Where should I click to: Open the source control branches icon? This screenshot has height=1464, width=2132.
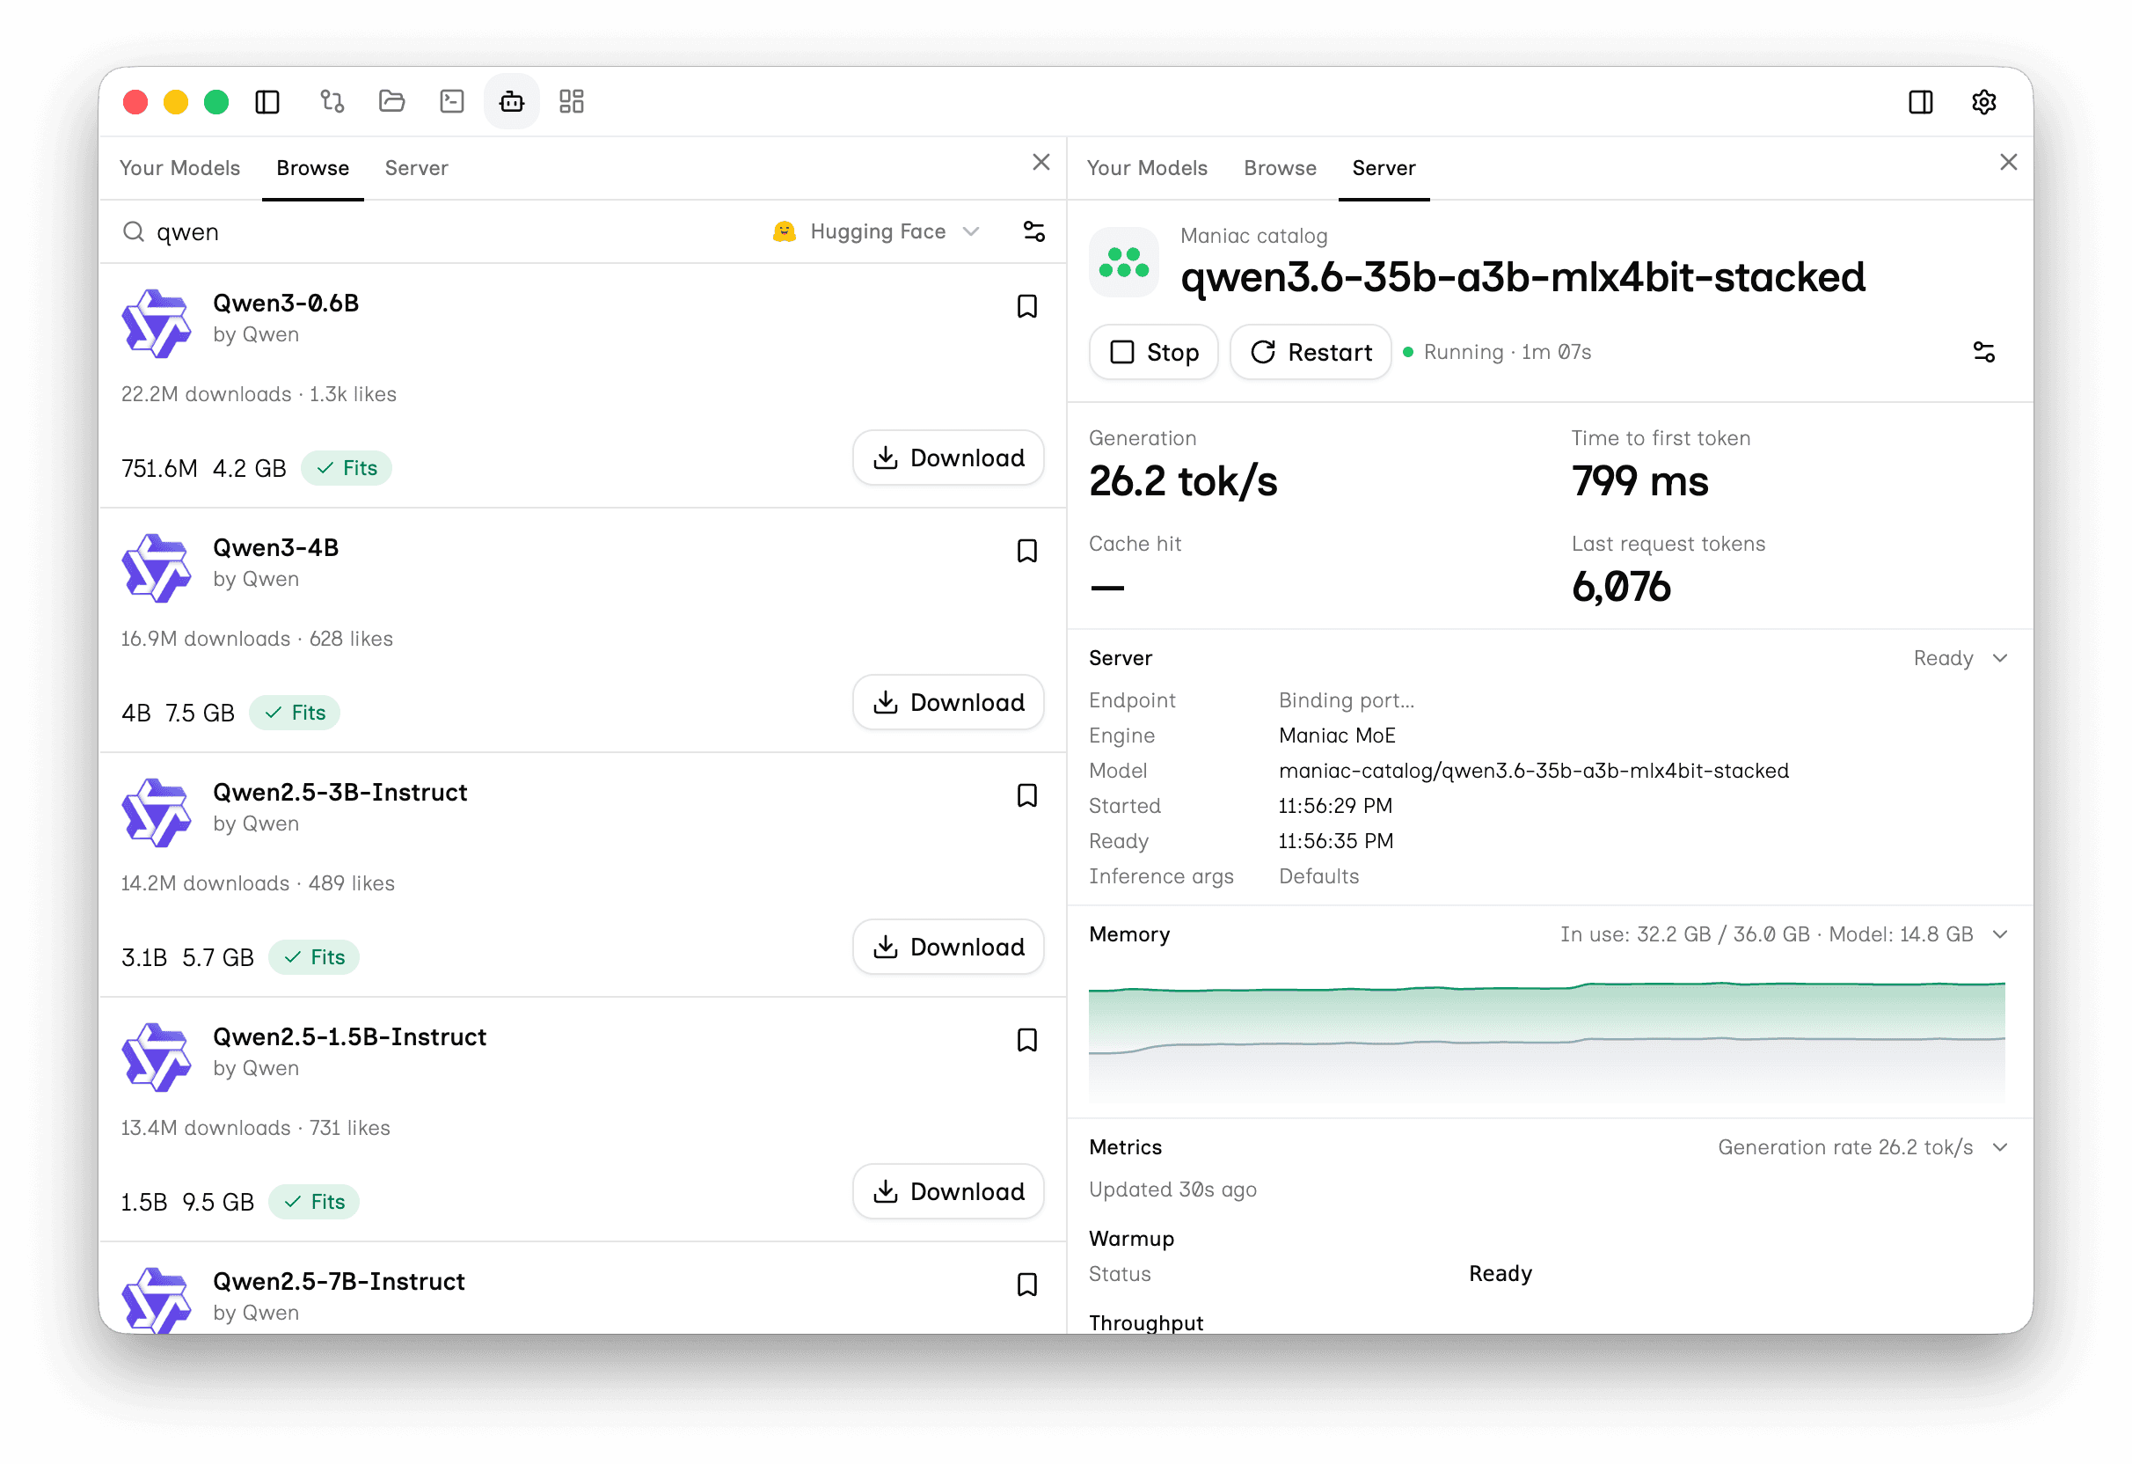click(332, 102)
